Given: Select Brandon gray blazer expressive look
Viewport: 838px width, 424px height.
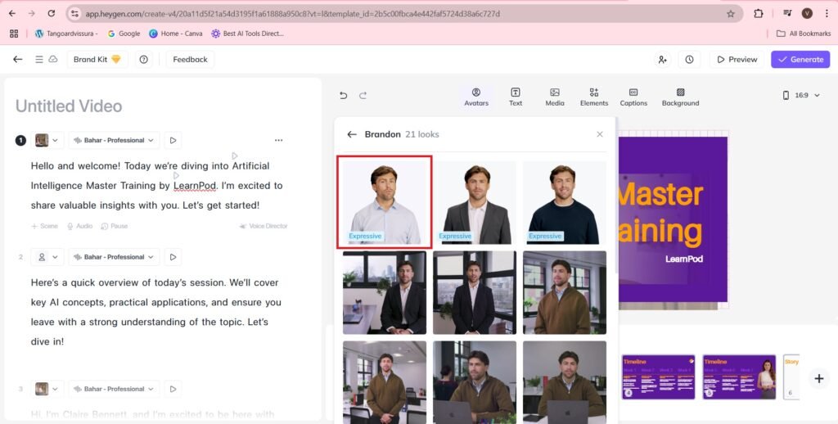Looking at the screenshot, I should [x=475, y=203].
